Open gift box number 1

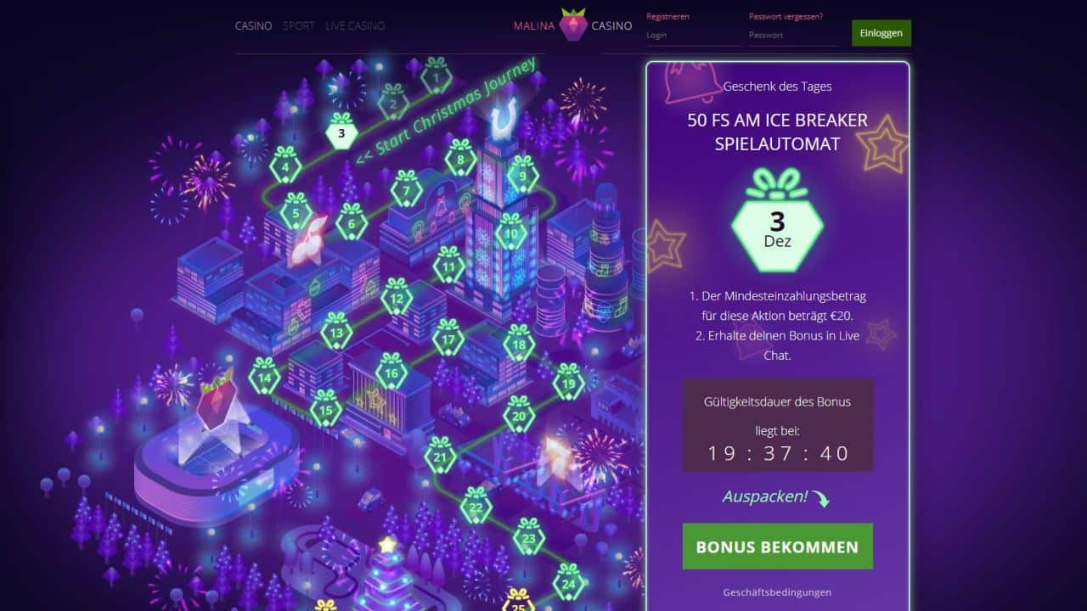point(436,76)
